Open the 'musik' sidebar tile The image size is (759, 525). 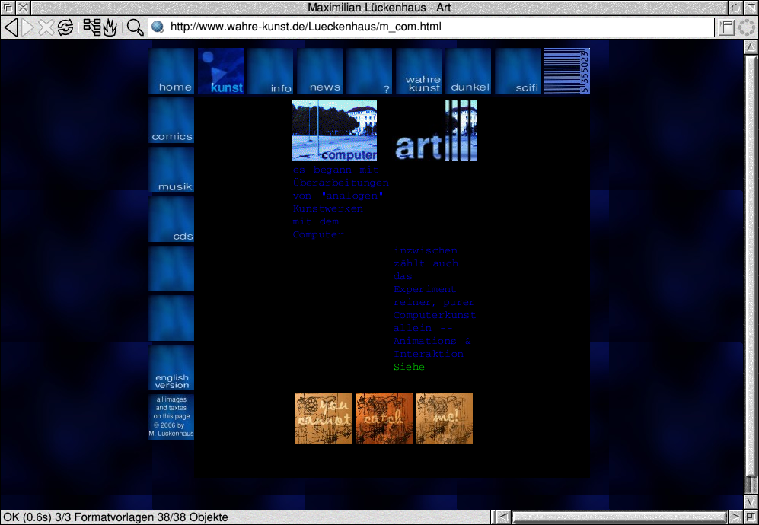171,170
